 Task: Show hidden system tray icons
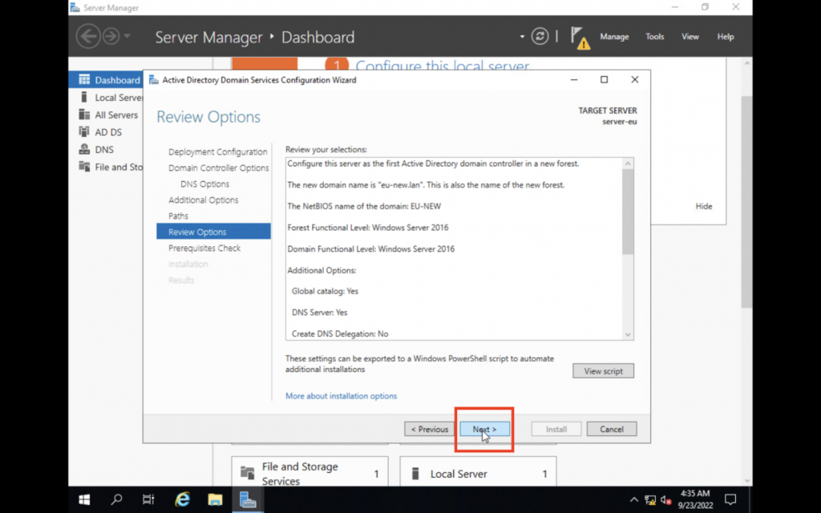(634, 500)
